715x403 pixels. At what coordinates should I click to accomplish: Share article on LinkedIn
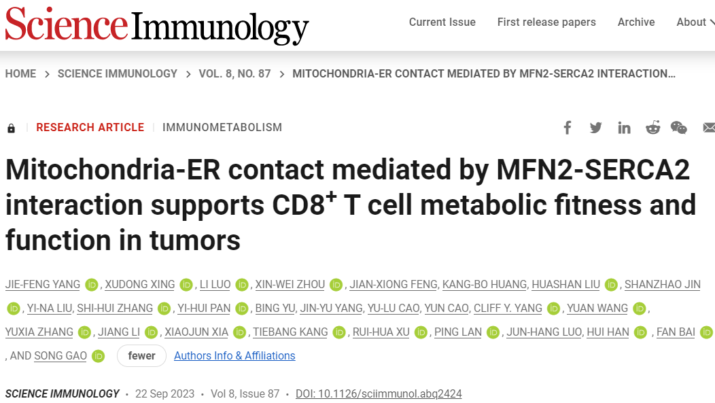pos(624,128)
